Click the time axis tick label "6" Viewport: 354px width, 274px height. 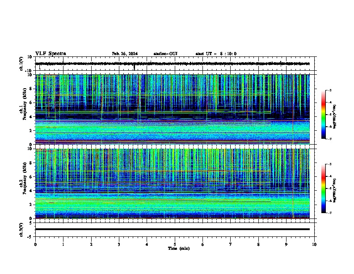203,244
